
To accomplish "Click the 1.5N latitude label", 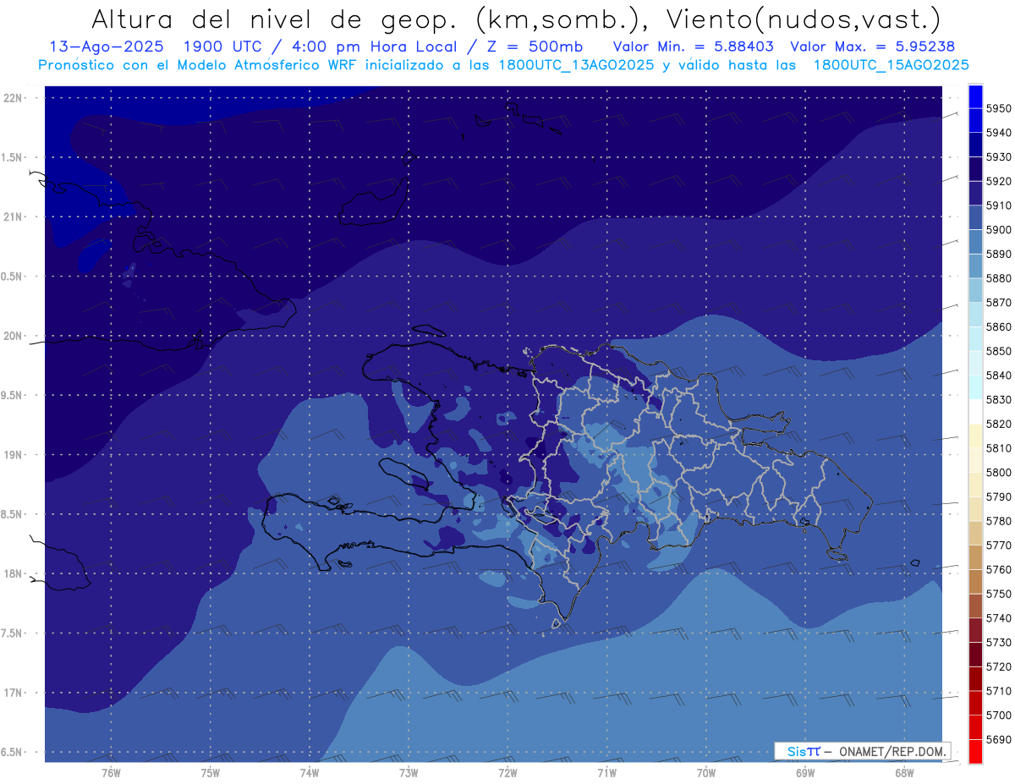I will pos(13,157).
